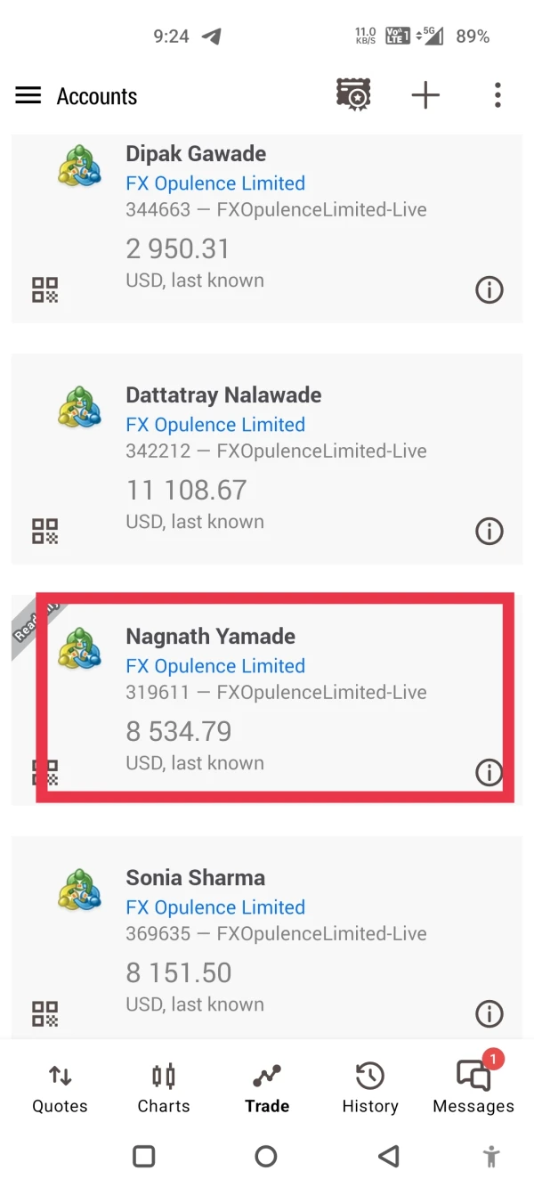
Task: Add a new account with plus icon
Action: (425, 95)
